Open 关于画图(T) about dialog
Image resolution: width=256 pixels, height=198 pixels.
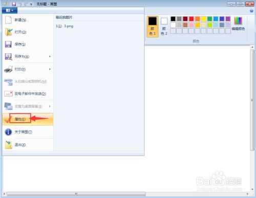click(x=28, y=132)
